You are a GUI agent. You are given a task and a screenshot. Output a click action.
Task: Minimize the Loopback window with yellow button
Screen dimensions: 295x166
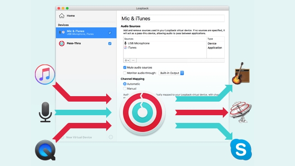63,8
